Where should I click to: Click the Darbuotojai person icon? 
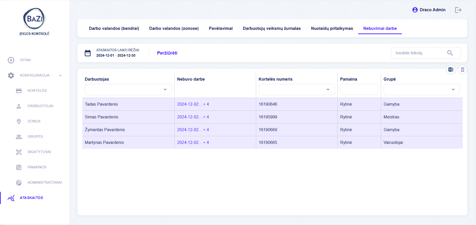tap(19, 106)
